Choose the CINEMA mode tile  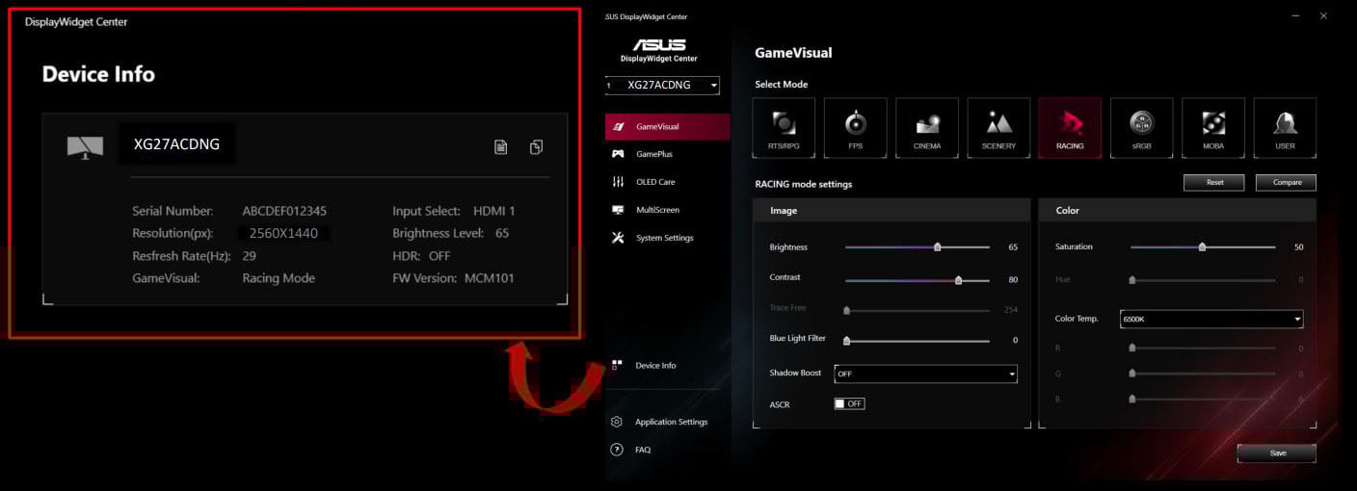[927, 128]
